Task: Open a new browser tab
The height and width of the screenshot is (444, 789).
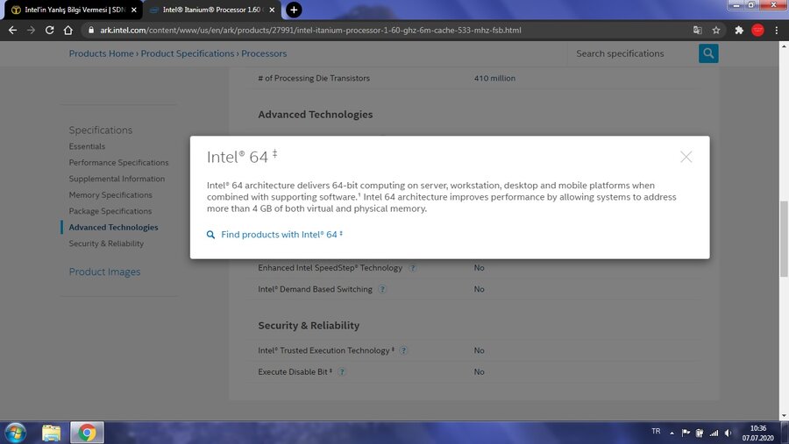Action: click(x=294, y=10)
